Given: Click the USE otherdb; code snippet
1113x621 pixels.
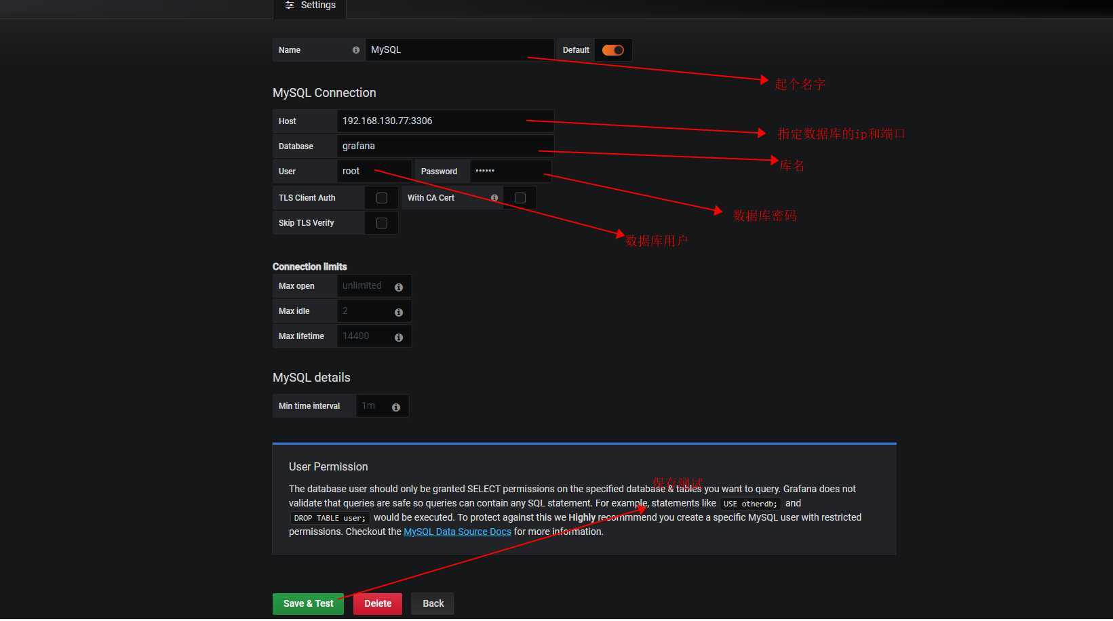Looking at the screenshot, I should 750,504.
